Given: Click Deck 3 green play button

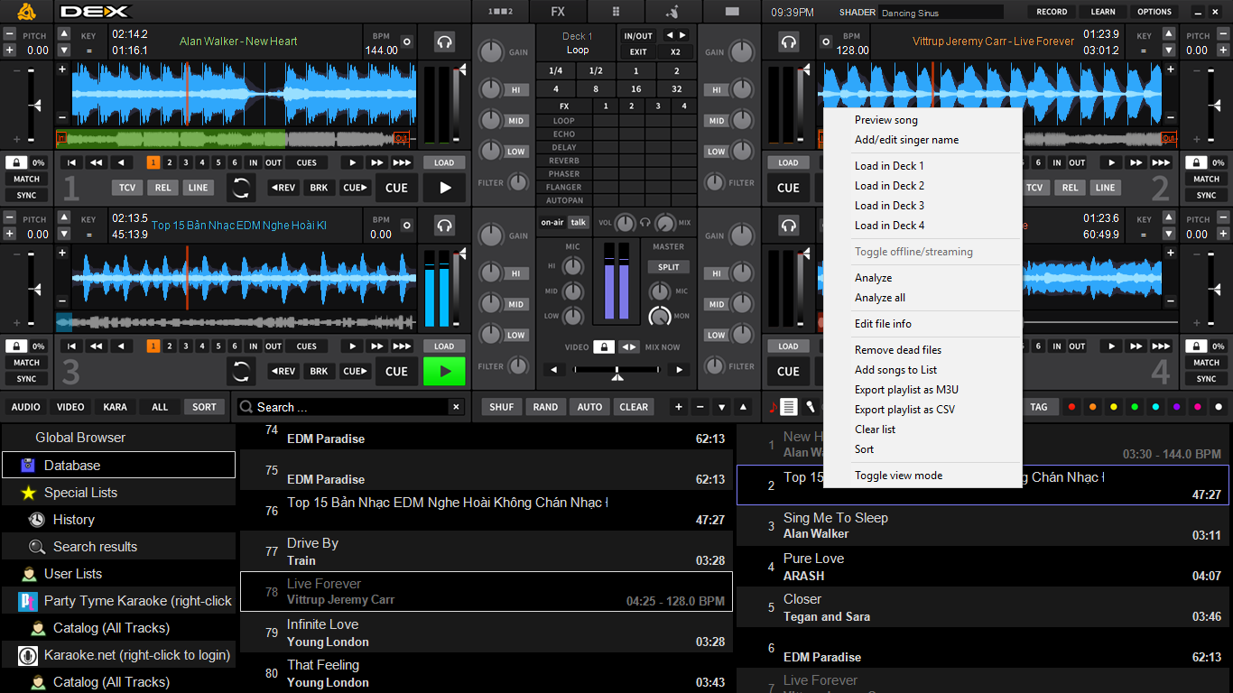Looking at the screenshot, I should [x=444, y=371].
